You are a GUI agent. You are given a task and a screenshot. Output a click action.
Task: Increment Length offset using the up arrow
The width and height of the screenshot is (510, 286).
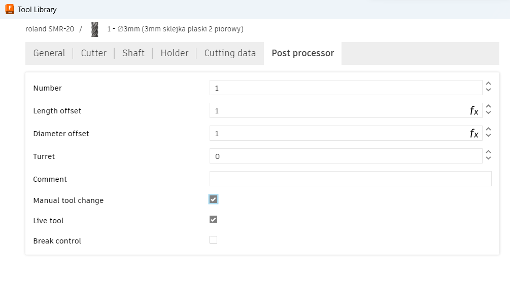[x=488, y=107]
